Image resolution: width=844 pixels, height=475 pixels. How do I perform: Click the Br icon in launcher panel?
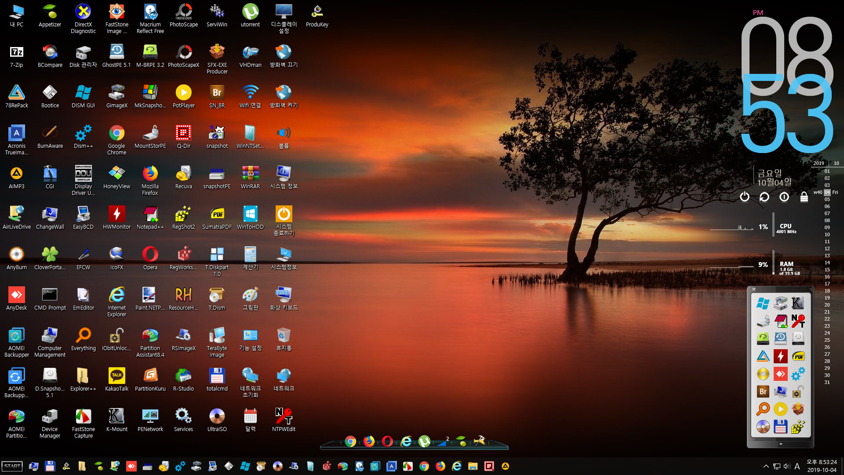point(763,391)
